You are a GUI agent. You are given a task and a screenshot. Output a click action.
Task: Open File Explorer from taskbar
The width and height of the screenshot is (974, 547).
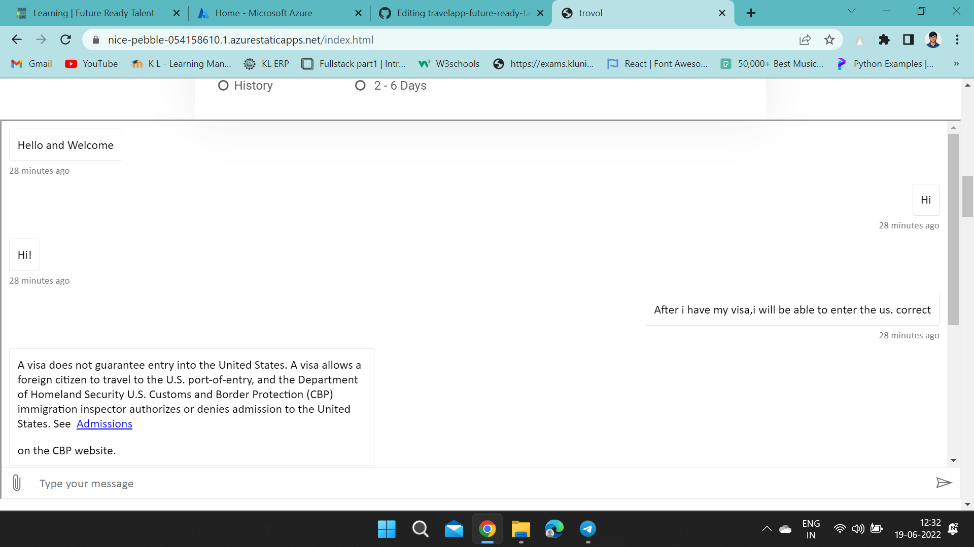click(x=521, y=529)
